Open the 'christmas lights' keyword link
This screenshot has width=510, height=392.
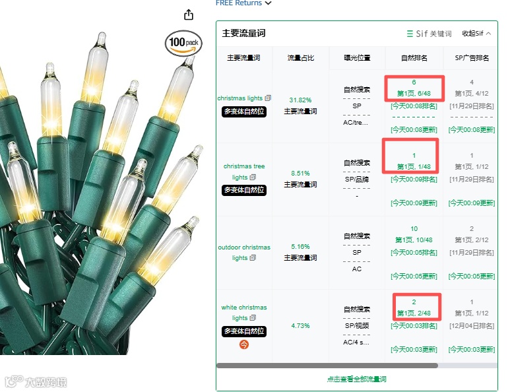click(240, 98)
